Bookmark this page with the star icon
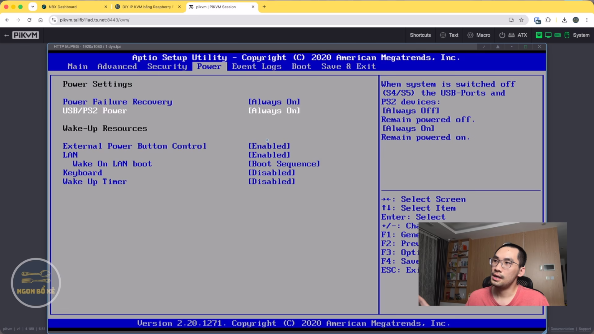594x334 pixels. (x=521, y=20)
